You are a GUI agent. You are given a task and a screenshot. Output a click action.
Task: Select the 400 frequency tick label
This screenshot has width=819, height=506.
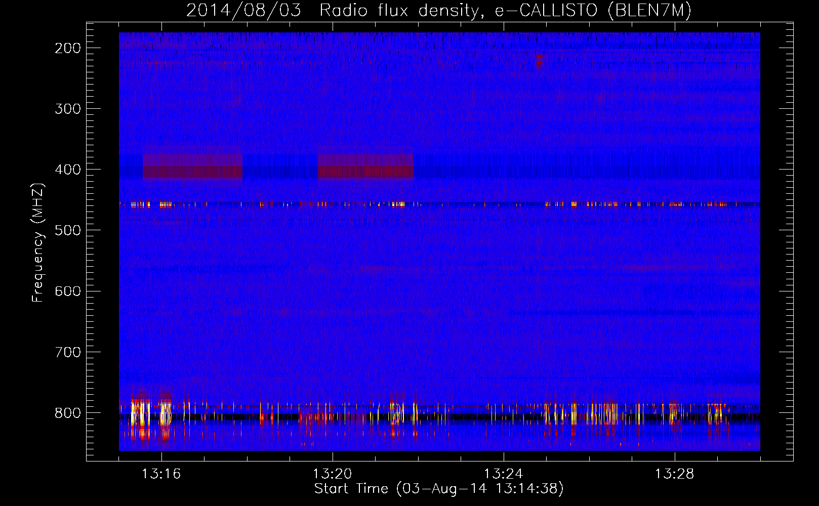(x=68, y=170)
